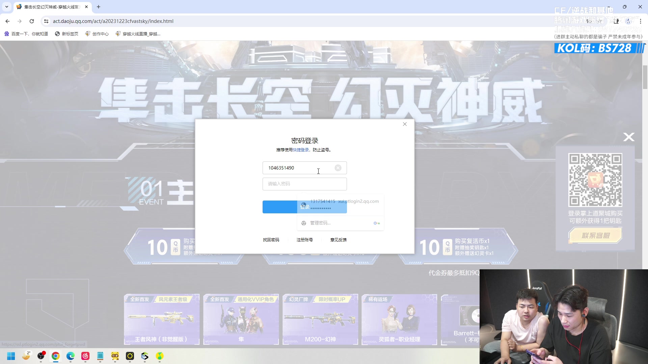Open OBS Studio from the taskbar
Viewport: 648px width, 364px height.
[41, 356]
